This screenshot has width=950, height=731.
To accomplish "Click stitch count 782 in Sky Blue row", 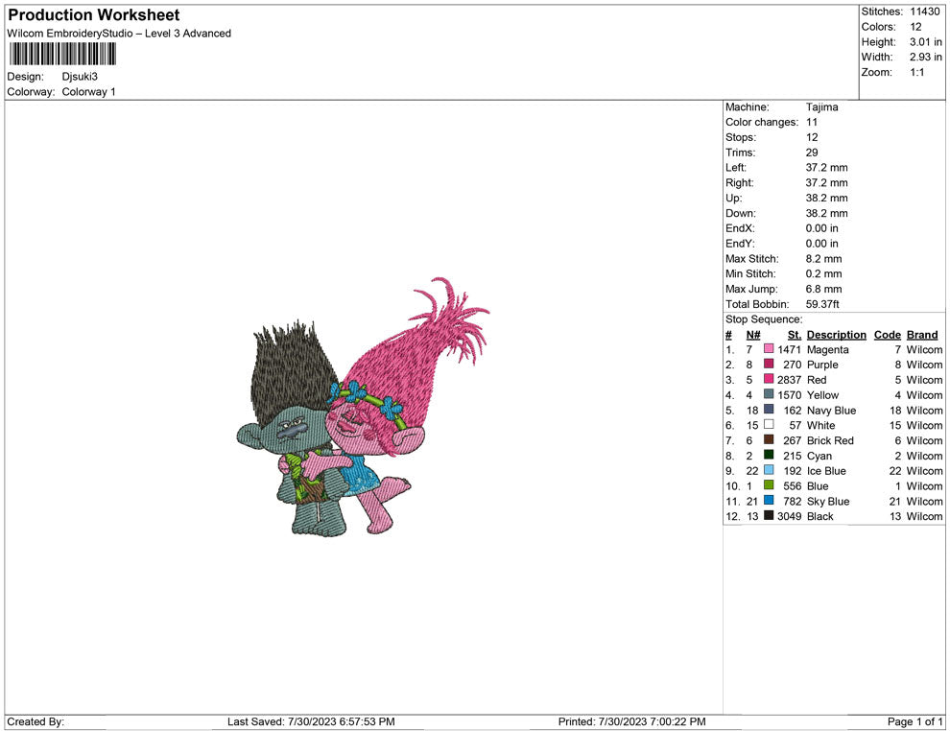I will click(792, 501).
